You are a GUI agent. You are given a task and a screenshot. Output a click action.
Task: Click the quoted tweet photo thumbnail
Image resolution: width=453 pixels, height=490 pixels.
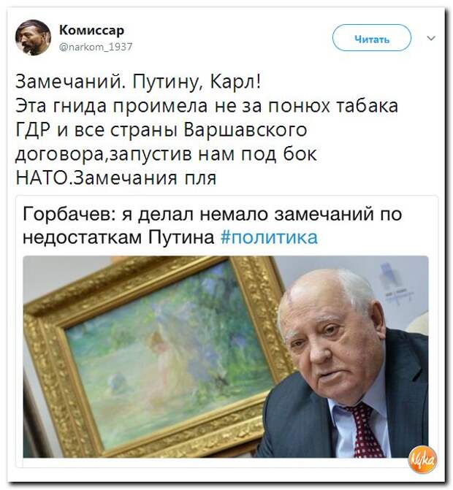[x=226, y=356]
